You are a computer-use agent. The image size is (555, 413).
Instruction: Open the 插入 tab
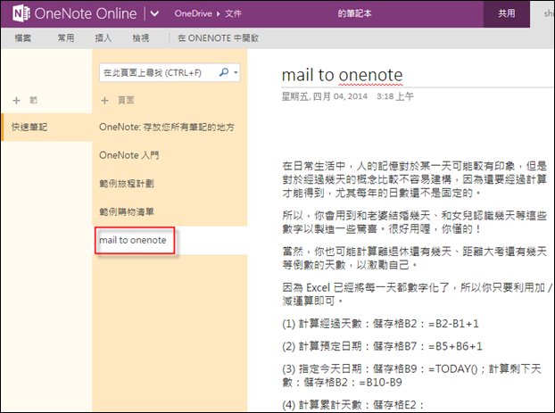[104, 37]
